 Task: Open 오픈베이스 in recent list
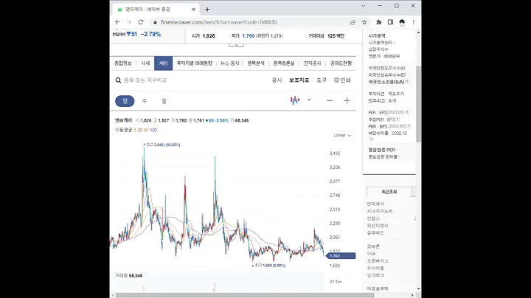coord(378,261)
